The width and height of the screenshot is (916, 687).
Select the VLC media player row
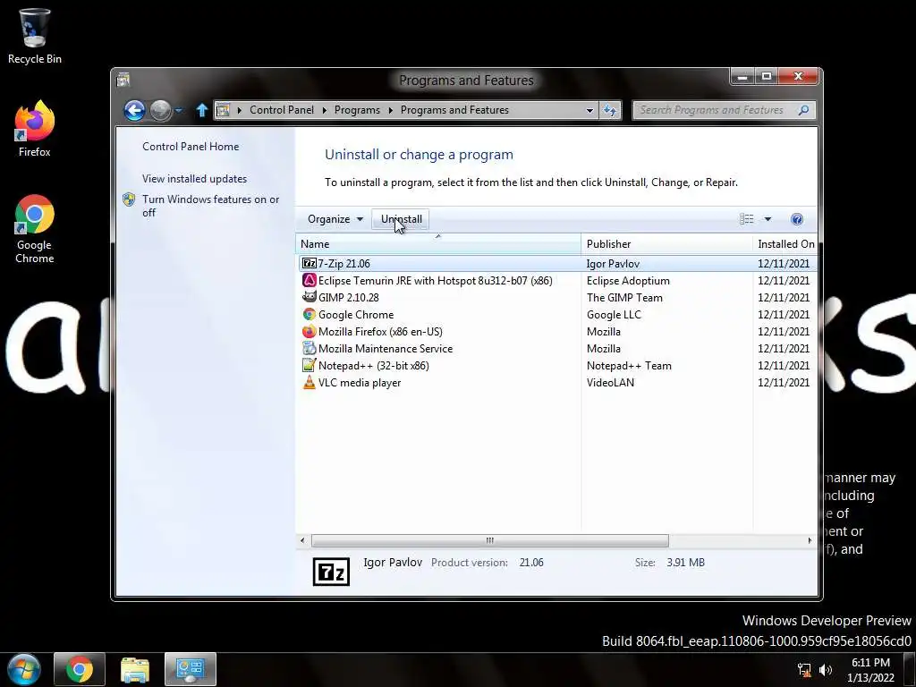click(557, 382)
